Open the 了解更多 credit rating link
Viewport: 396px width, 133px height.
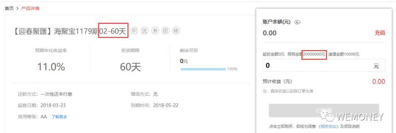tap(59, 117)
